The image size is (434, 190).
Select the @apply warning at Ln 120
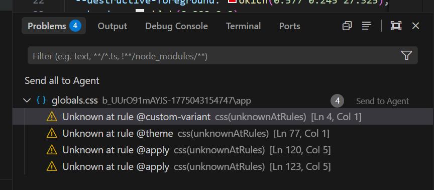pyautogui.click(x=223, y=150)
